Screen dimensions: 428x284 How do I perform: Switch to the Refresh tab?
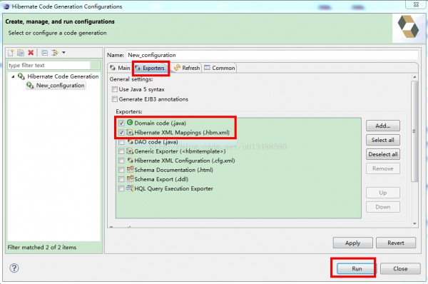(187, 68)
